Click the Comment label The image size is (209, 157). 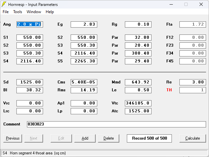point(12,124)
